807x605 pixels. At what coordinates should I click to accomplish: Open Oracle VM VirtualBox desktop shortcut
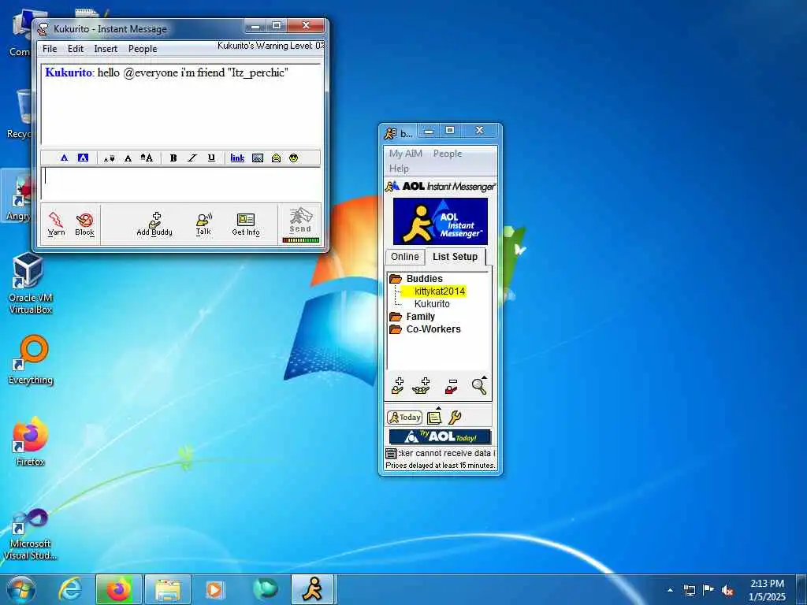click(x=29, y=283)
